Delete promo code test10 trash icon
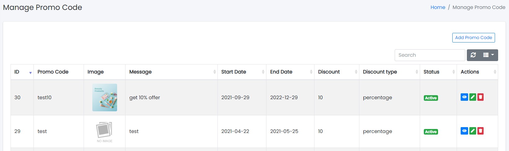Image resolution: width=509 pixels, height=151 pixels. 480,97
